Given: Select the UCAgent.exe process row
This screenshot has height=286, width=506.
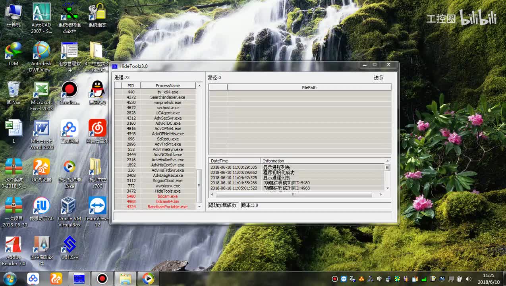Looking at the screenshot, I should coord(155,113).
